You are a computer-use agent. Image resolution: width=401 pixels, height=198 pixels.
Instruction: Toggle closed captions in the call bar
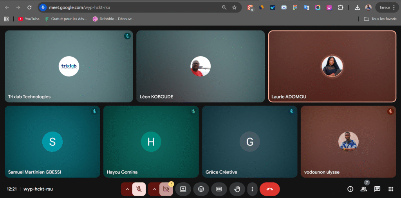[x=219, y=189]
